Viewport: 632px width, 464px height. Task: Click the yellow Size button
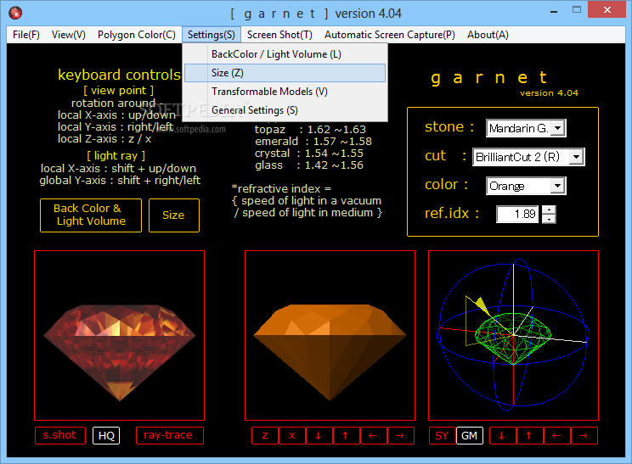[174, 215]
